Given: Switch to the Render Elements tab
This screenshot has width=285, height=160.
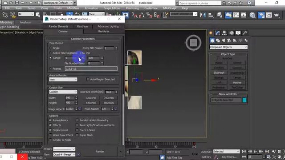Looking at the screenshot, I should pyautogui.click(x=58, y=27).
